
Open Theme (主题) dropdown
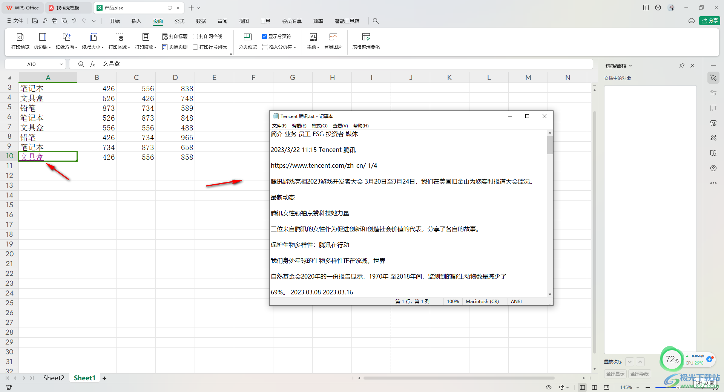pyautogui.click(x=313, y=41)
